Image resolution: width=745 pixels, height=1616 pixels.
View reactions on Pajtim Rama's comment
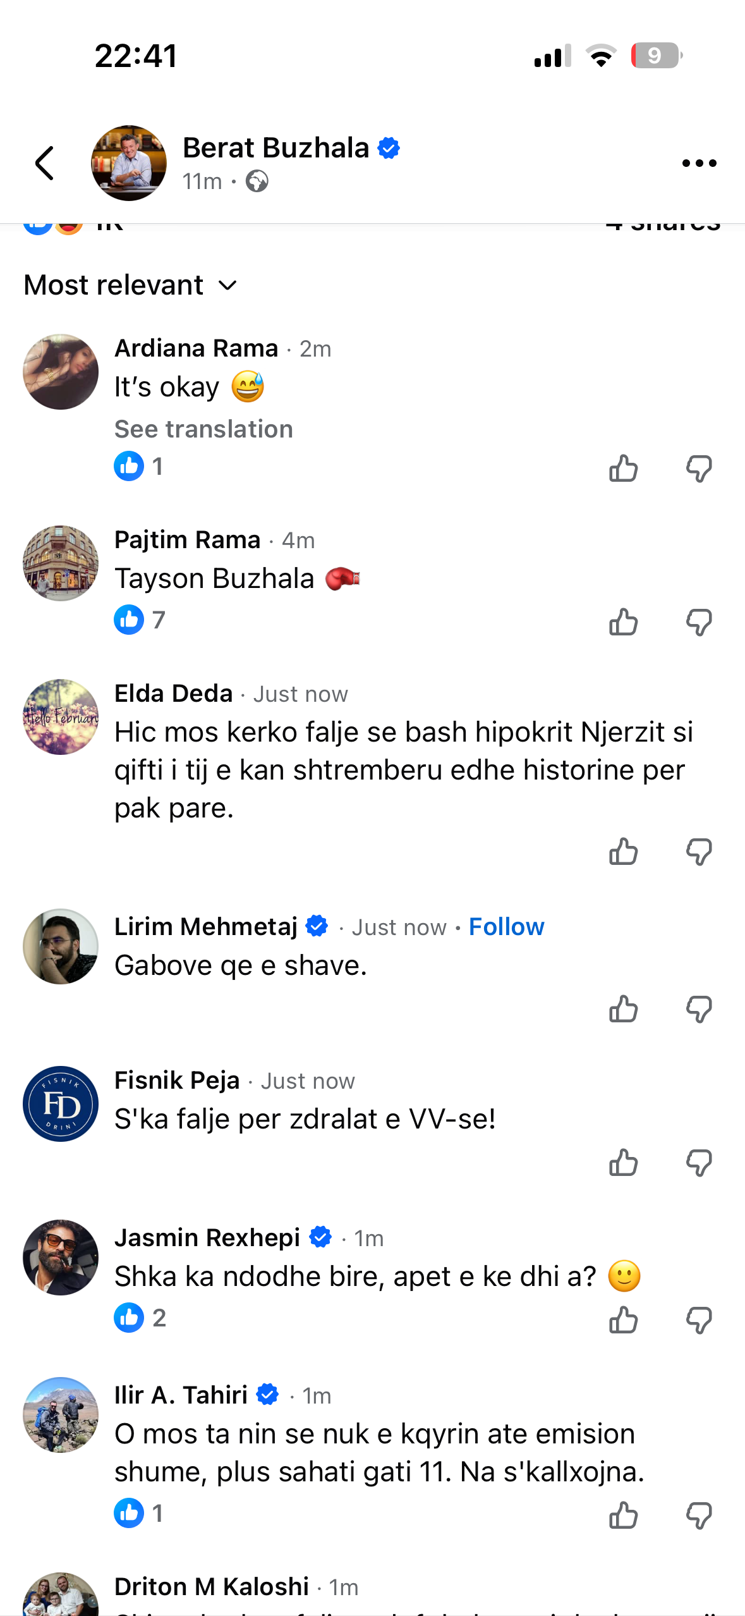click(140, 620)
